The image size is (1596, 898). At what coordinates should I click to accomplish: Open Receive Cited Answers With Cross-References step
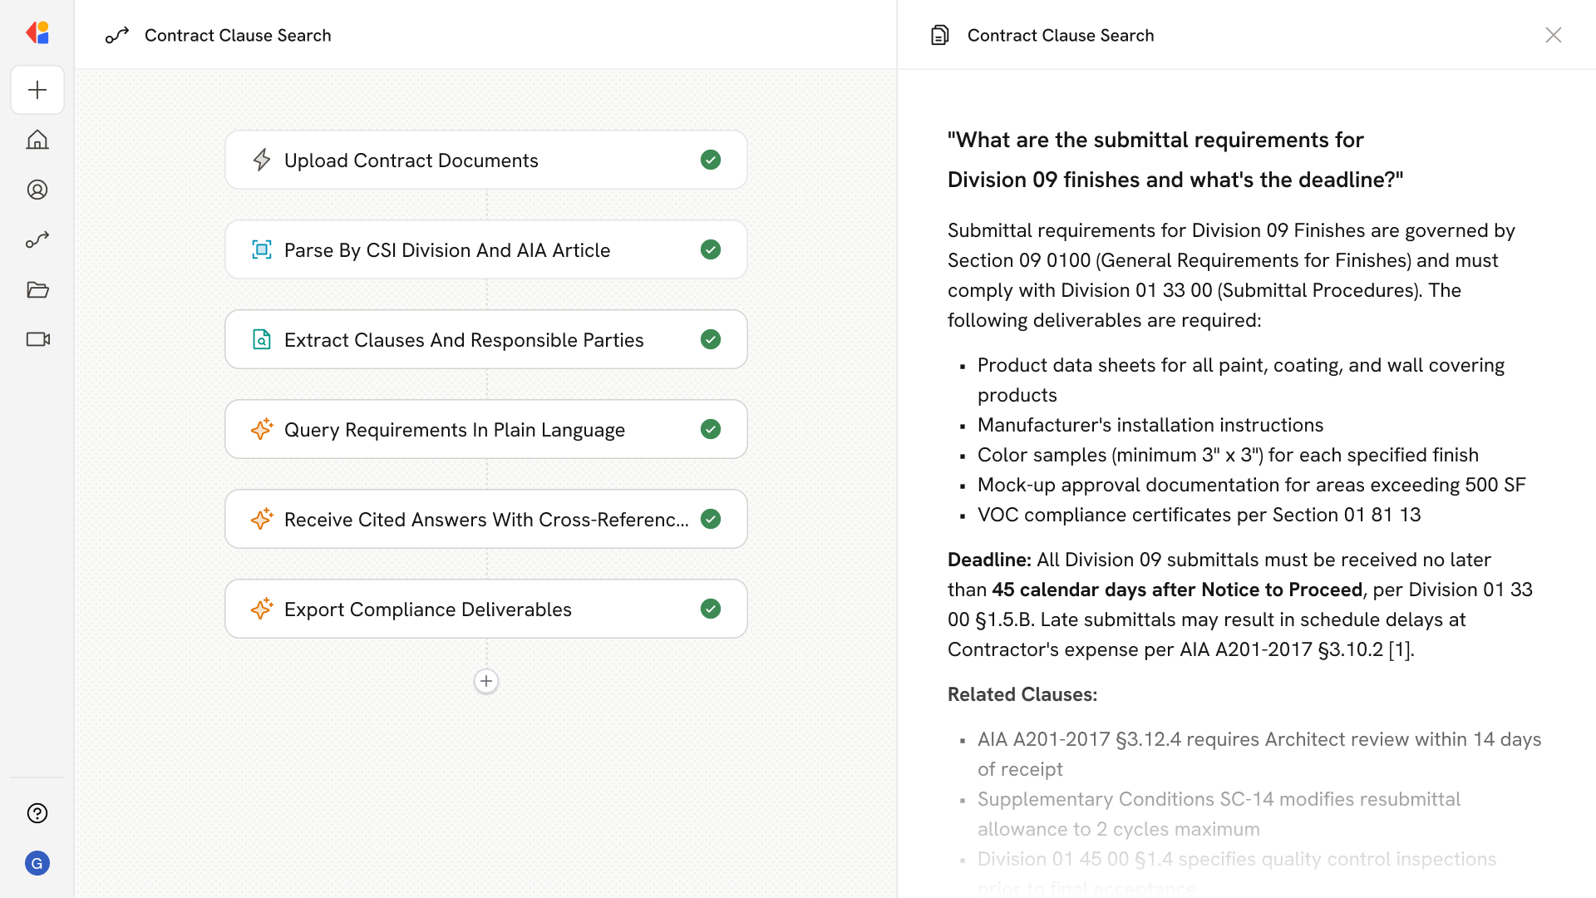click(x=485, y=519)
